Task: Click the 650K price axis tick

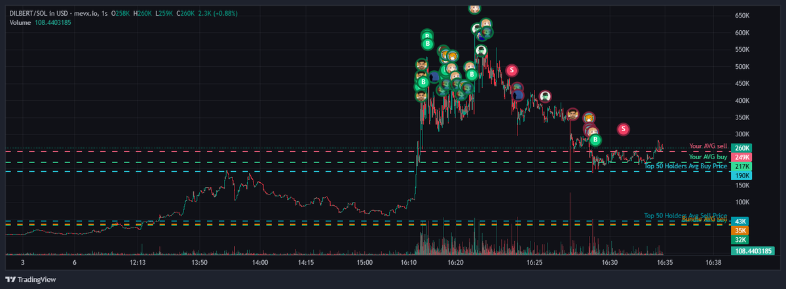Action: pyautogui.click(x=743, y=15)
